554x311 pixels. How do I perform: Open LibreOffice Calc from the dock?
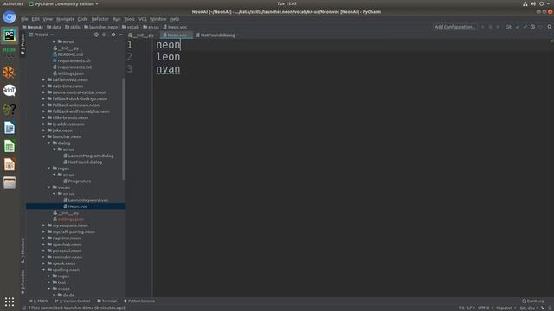pos(10,146)
